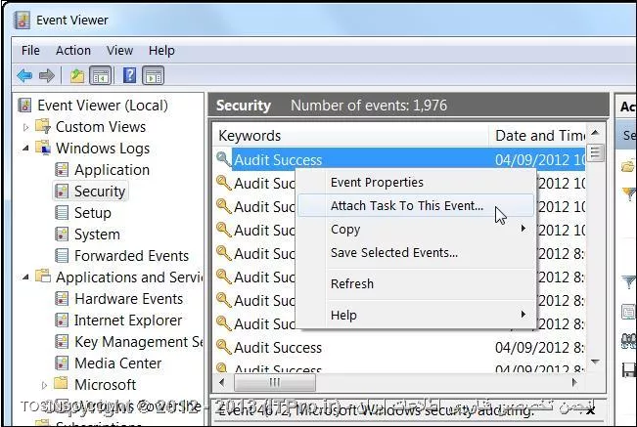Select Key Management Service log
637x427 pixels.
(x=139, y=342)
